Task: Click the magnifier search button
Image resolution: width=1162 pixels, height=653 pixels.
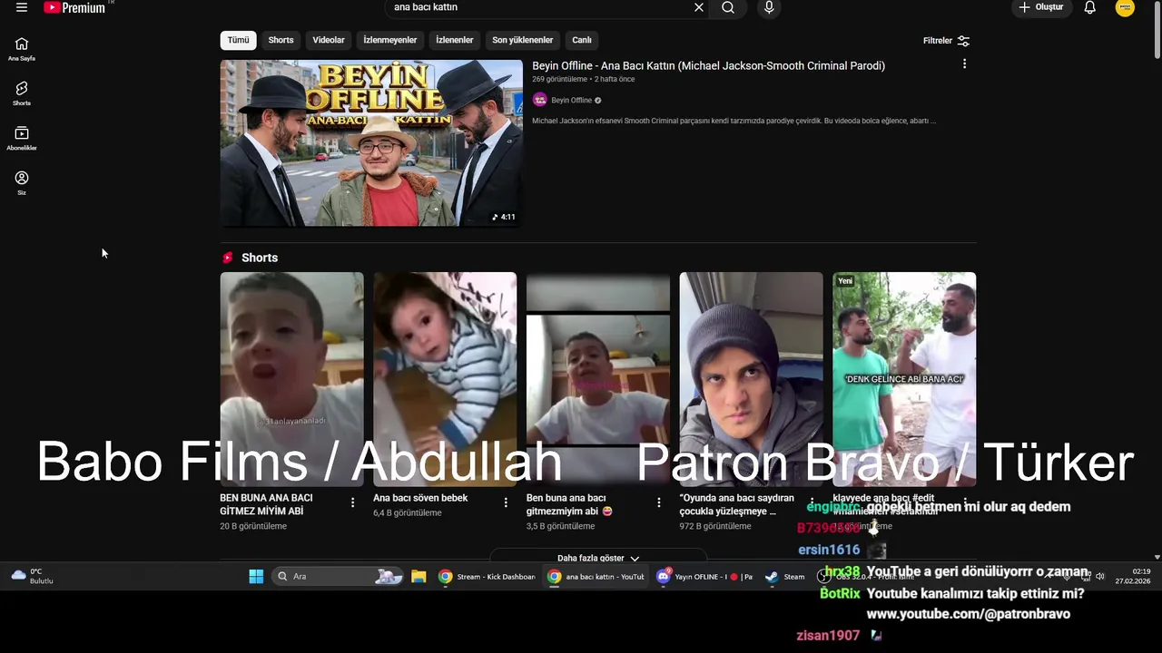Action: [728, 7]
